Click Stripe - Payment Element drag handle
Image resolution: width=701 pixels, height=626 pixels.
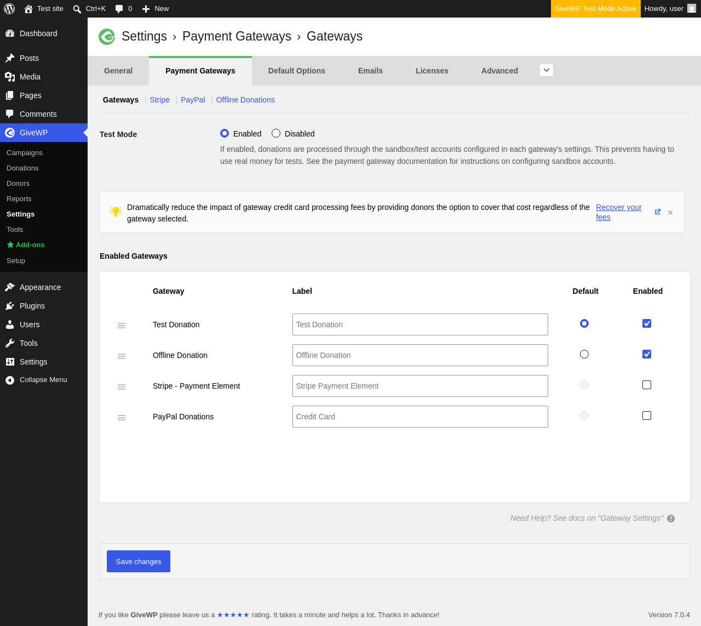pos(122,387)
